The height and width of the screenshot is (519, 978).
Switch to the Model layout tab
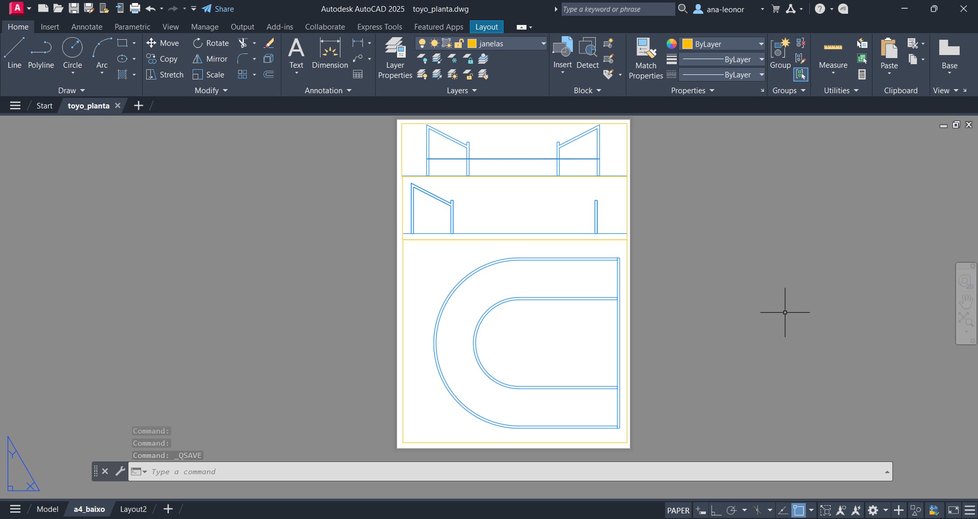click(47, 509)
